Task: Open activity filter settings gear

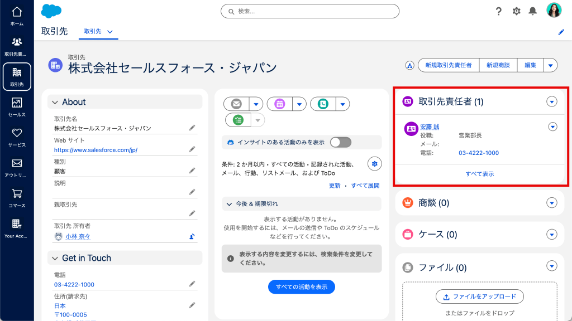Action: pyautogui.click(x=375, y=163)
